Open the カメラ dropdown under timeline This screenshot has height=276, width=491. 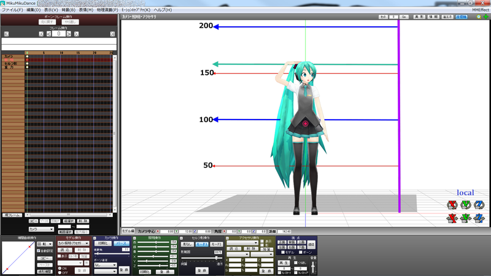coord(41,229)
